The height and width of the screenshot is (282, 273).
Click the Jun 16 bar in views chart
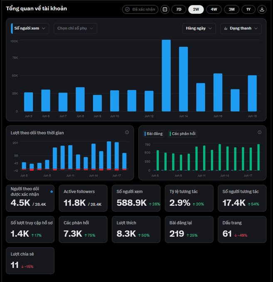click(218, 92)
